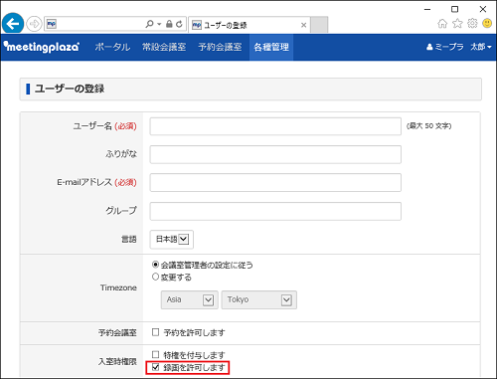This screenshot has width=497, height=379.
Task: Expand the ミープラ 太郎 user menu
Action: (459, 47)
